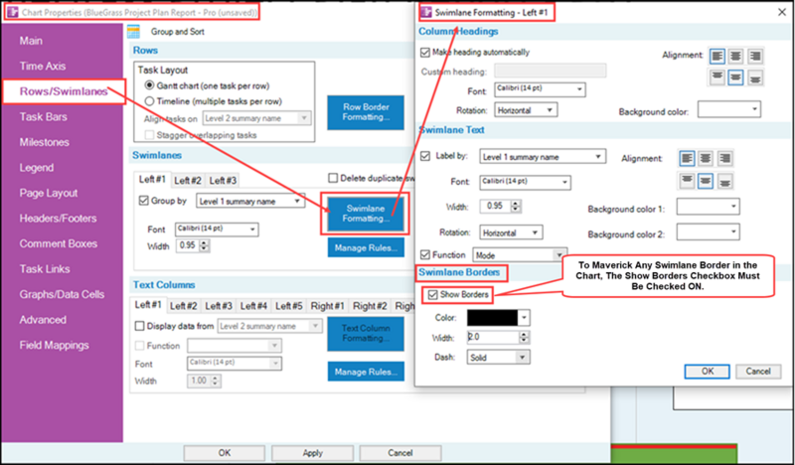Uncheck the Show Borders checkbox

[x=432, y=295]
